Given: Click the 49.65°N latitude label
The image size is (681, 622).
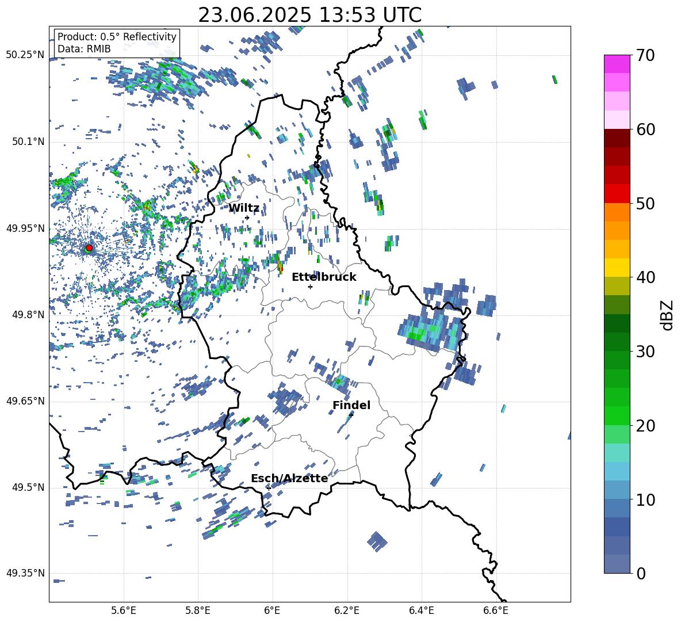Looking at the screenshot, I should 25,400.
